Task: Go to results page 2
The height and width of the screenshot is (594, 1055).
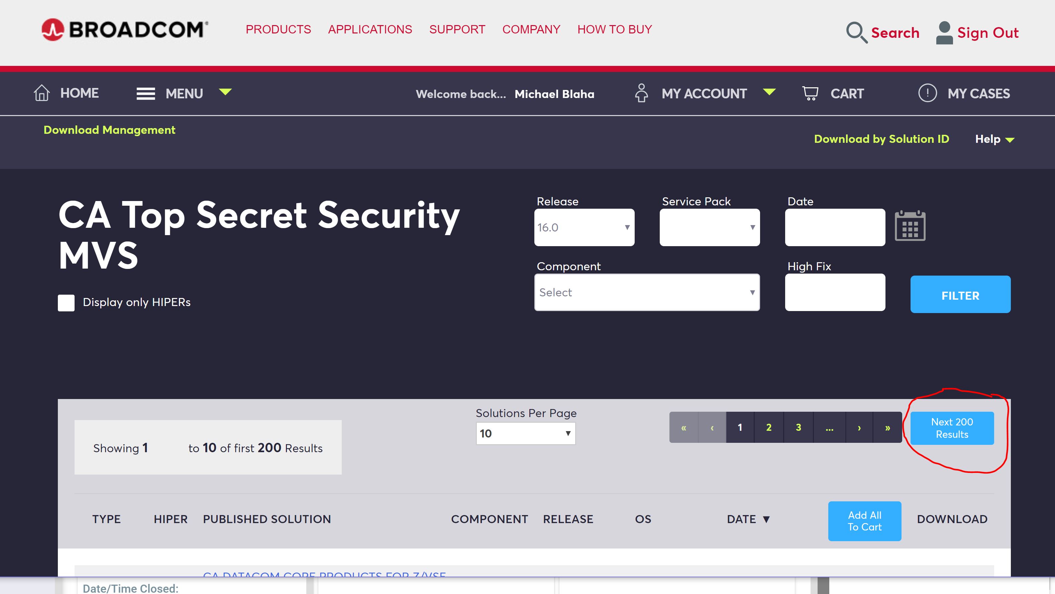Action: [x=769, y=428]
